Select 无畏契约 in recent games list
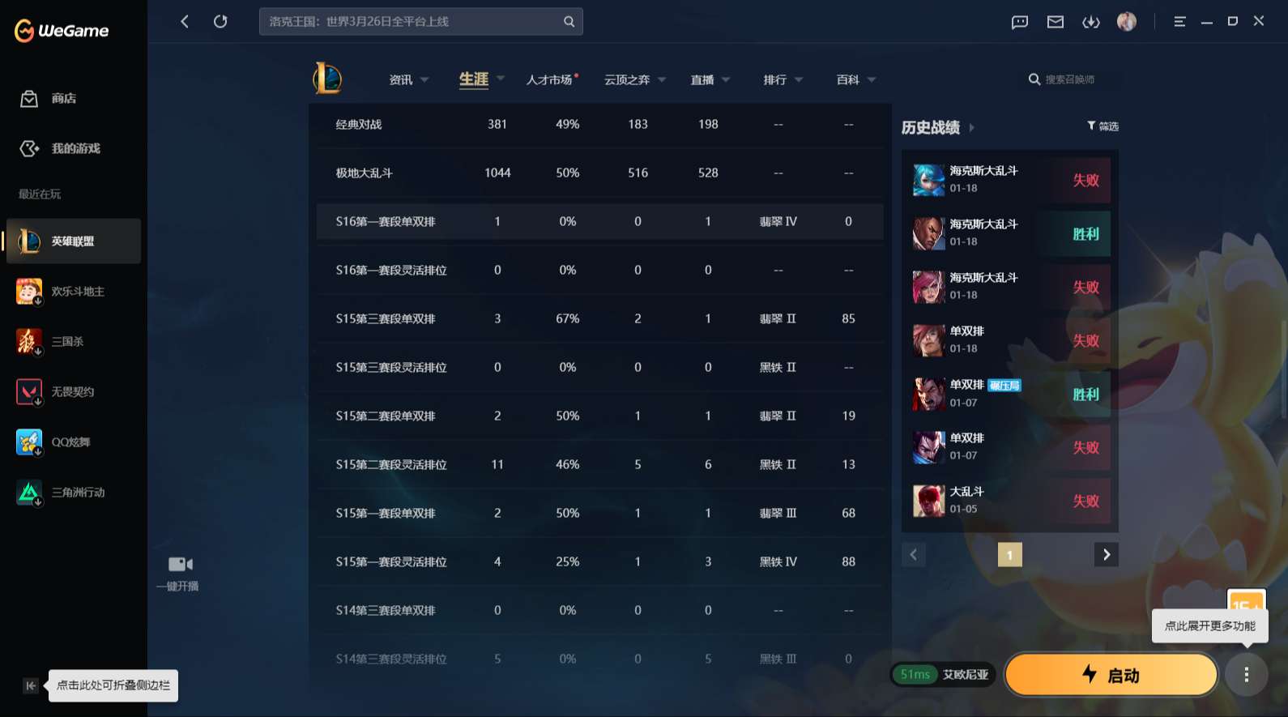Image resolution: width=1288 pixels, height=717 pixels. tap(73, 392)
